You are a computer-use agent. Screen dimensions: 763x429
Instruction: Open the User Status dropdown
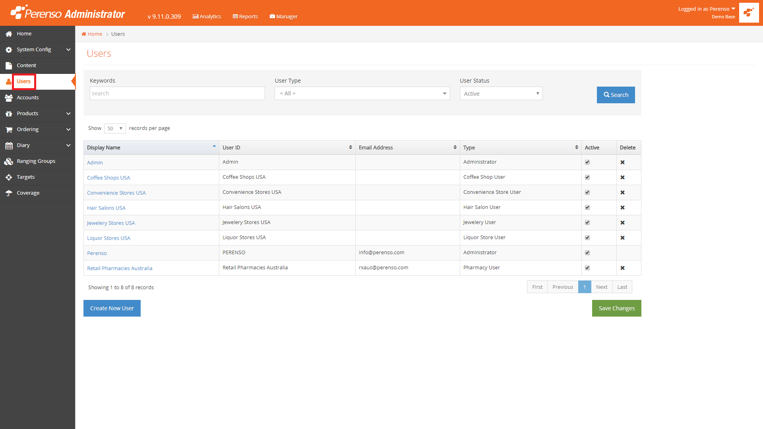coord(501,94)
